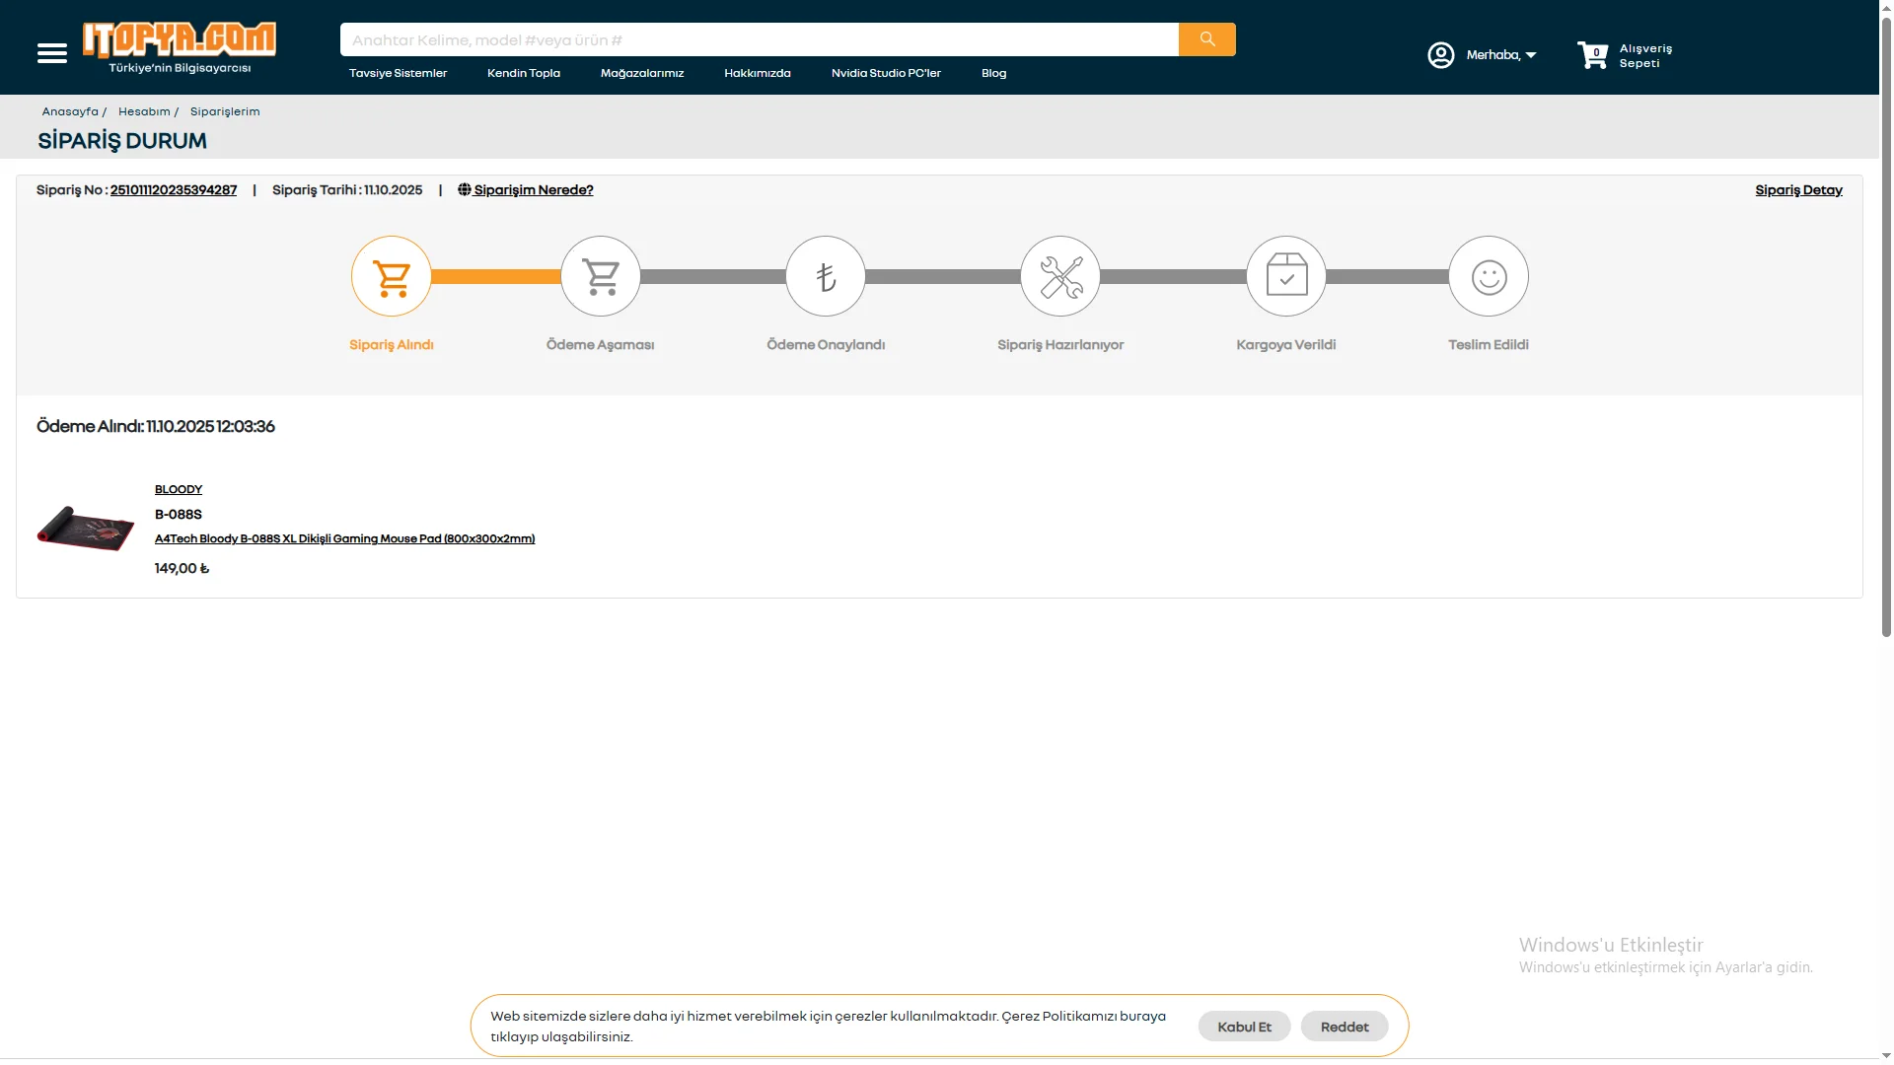Click the Ödeme Aşaması cart icon
1894x1065 pixels.
tap(601, 277)
